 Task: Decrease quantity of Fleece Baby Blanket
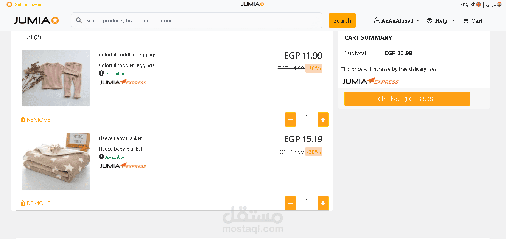coord(290,203)
